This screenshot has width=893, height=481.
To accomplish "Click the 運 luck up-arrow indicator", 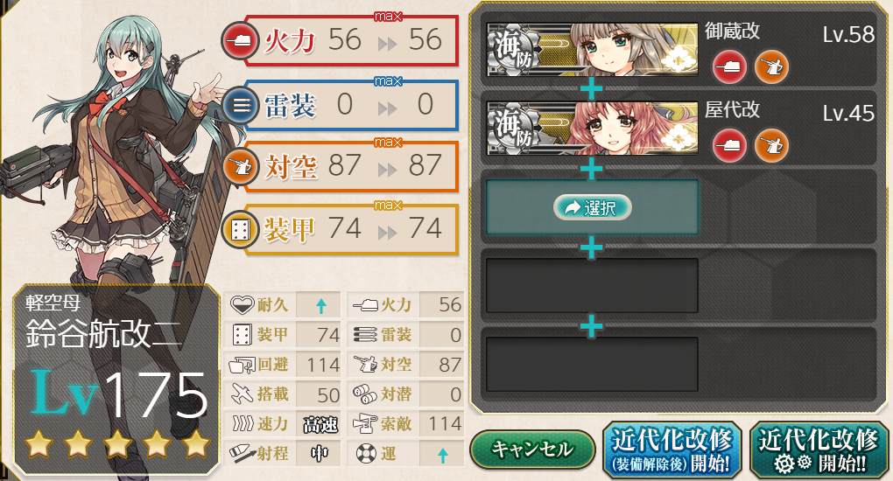I will click(x=442, y=454).
